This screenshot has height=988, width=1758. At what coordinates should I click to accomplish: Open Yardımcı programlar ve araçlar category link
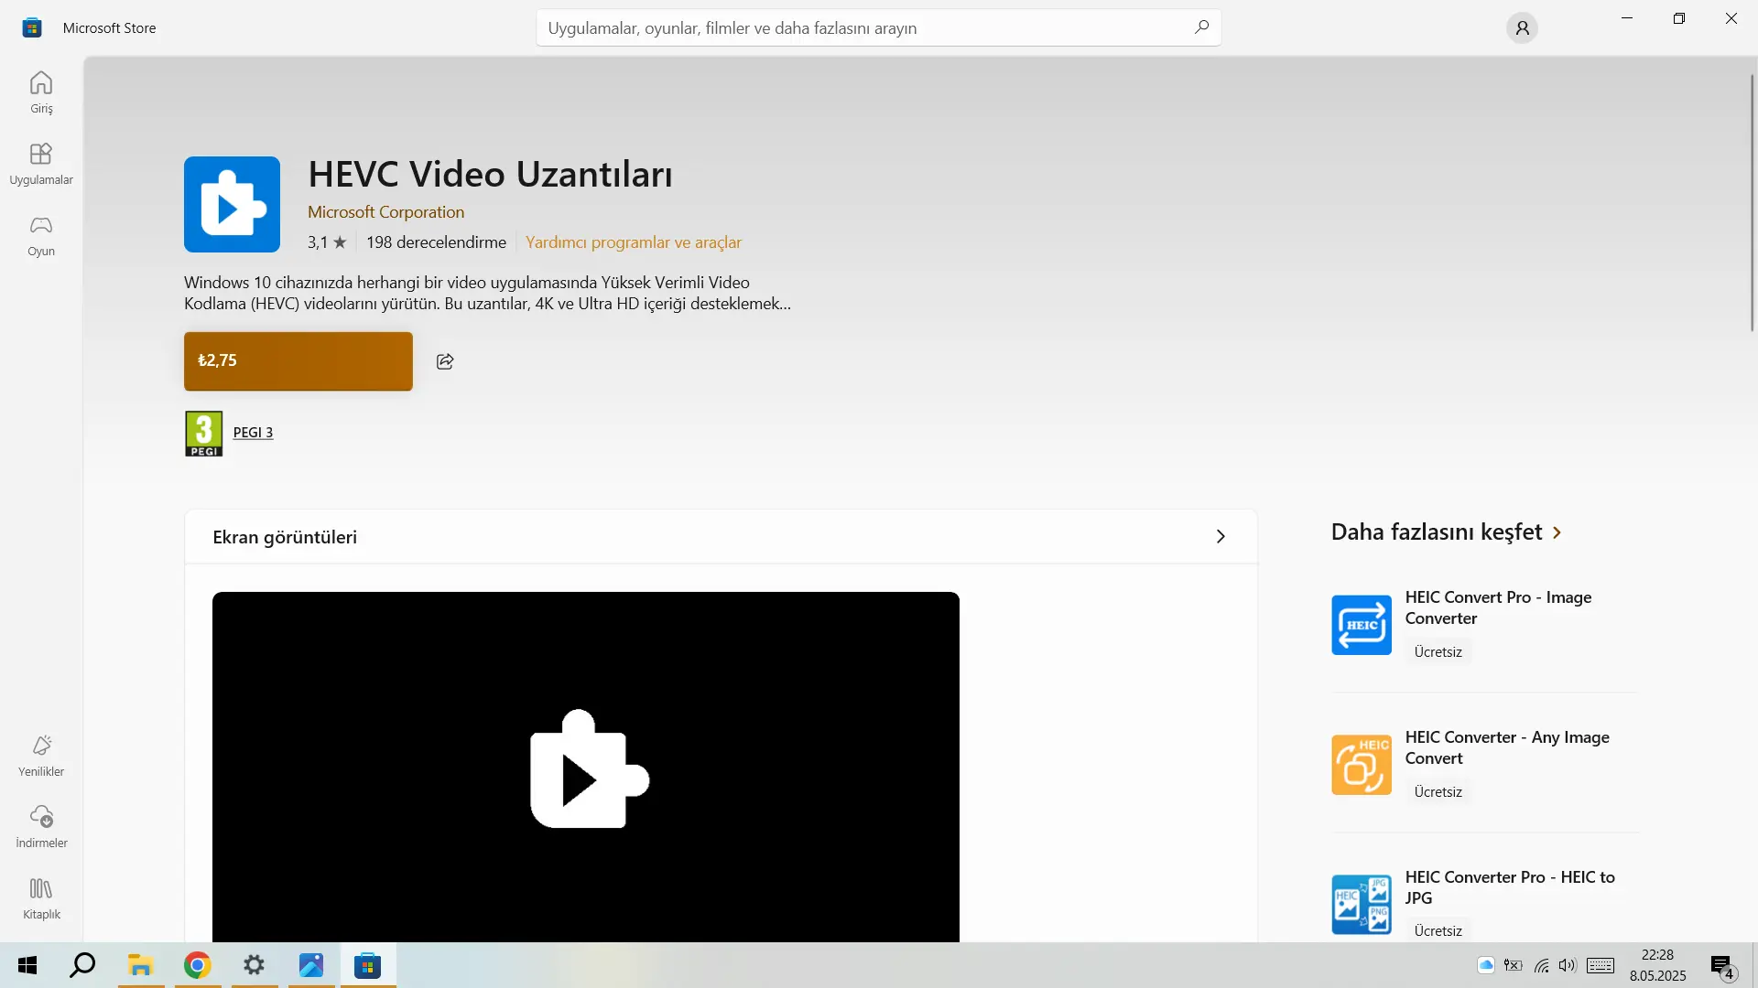[634, 242]
